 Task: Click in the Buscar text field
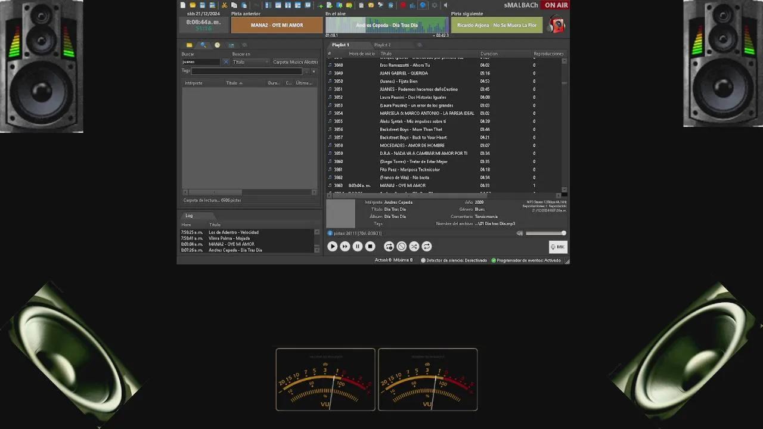pos(201,62)
